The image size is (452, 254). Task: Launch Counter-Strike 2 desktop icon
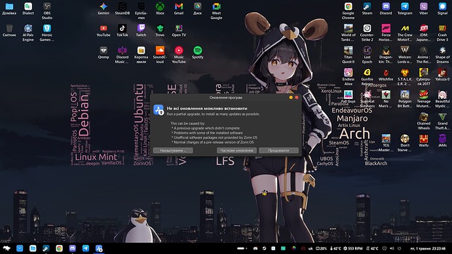367,33
